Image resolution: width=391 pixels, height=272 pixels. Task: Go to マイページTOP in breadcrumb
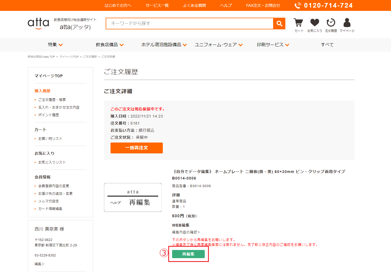point(69,57)
